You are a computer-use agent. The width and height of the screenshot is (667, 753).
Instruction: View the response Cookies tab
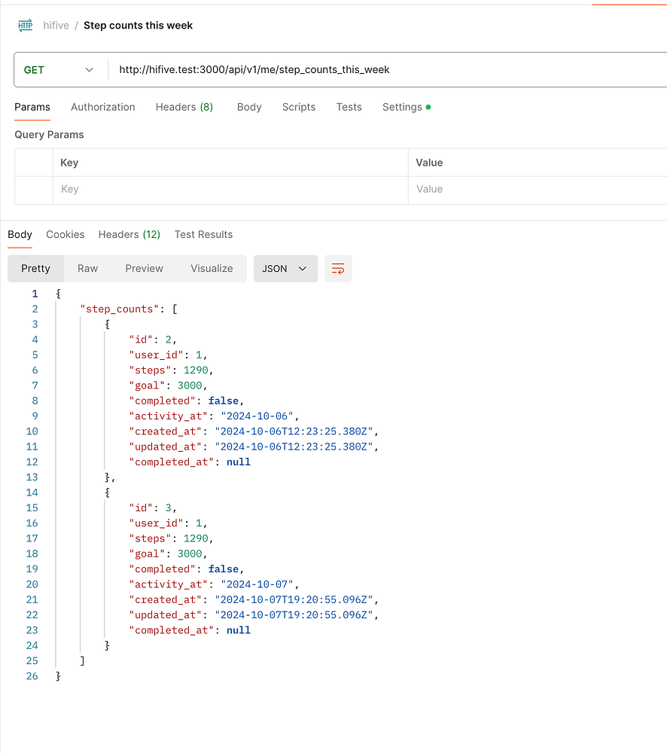[65, 234]
